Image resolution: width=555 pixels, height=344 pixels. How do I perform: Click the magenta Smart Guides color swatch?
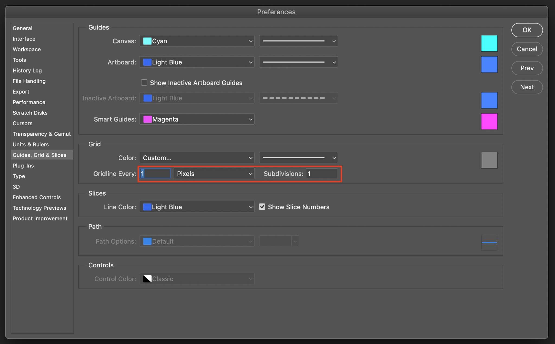click(x=489, y=122)
